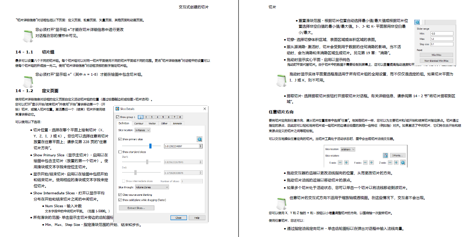Uncheck Show primary slice
The width and height of the screenshot is (476, 237).
tap(121, 139)
